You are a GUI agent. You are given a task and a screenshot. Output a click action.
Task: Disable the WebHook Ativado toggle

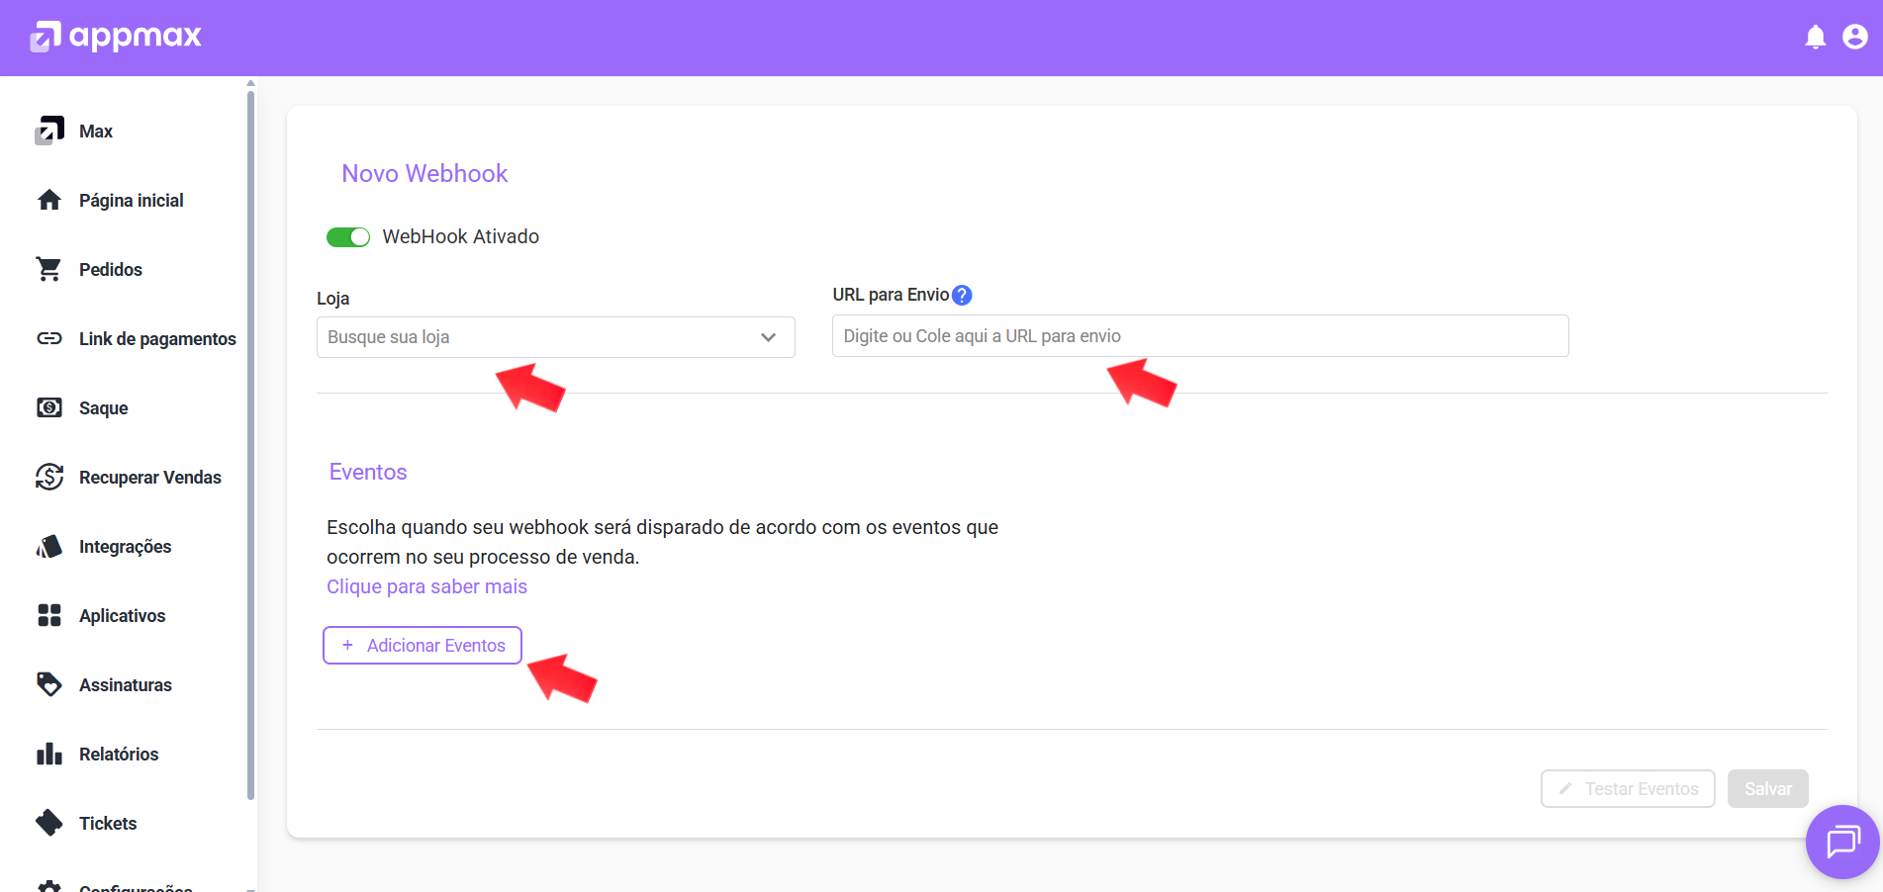point(348,237)
